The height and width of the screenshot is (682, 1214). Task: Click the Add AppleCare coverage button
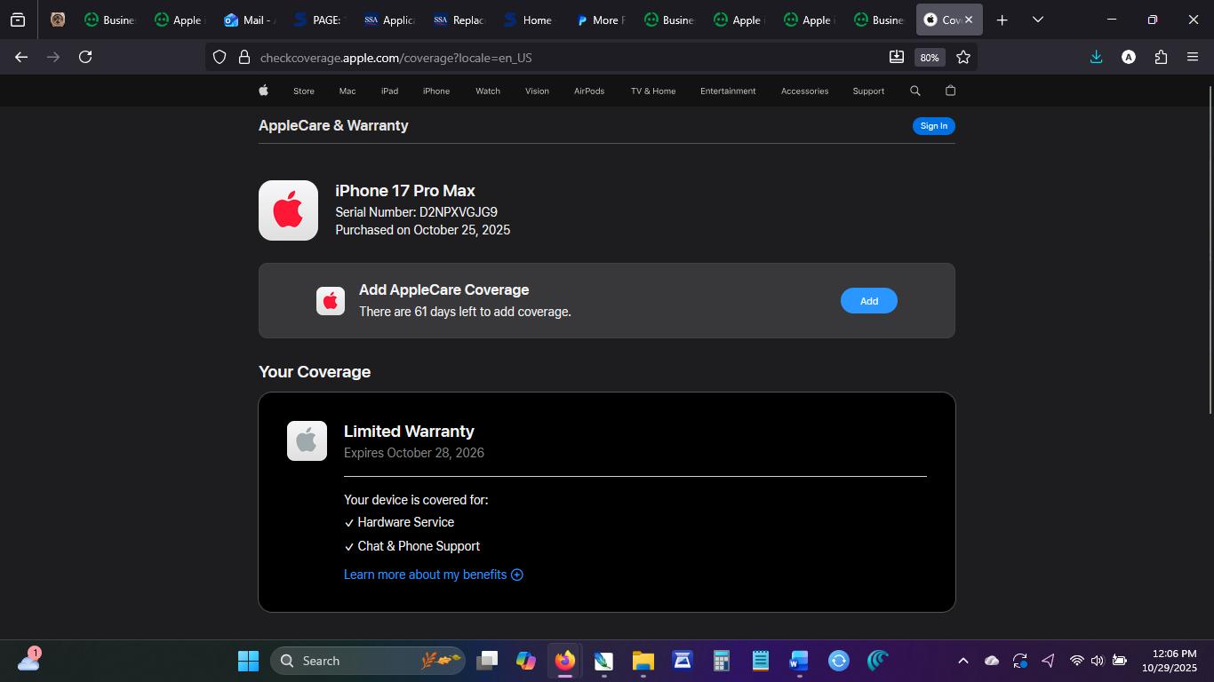coord(868,301)
